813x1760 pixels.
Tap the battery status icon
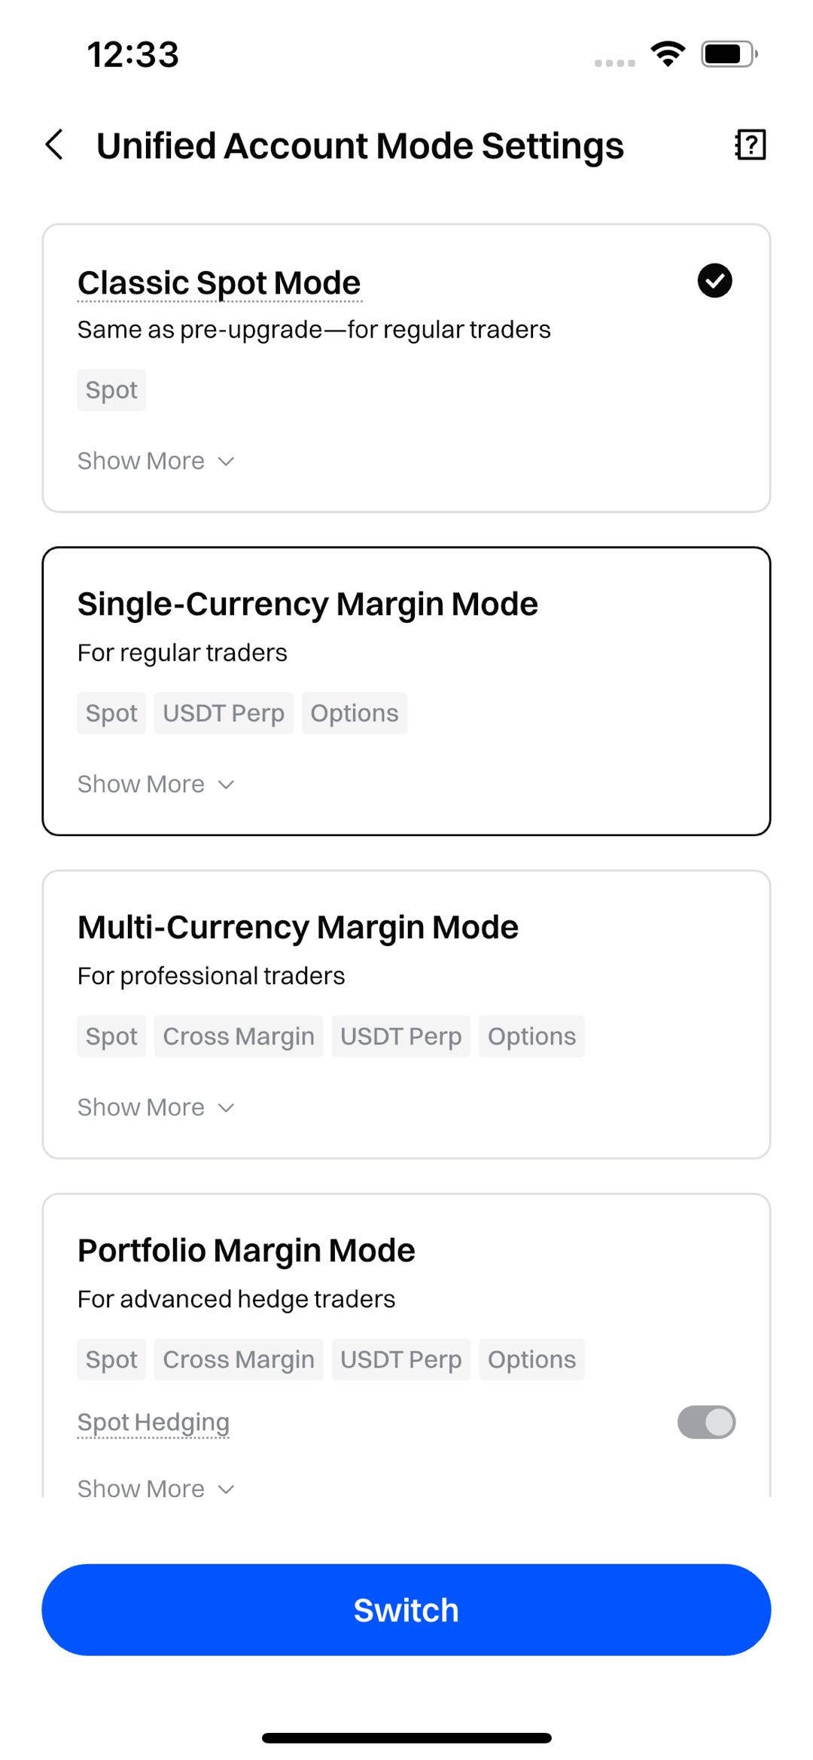pos(728,54)
